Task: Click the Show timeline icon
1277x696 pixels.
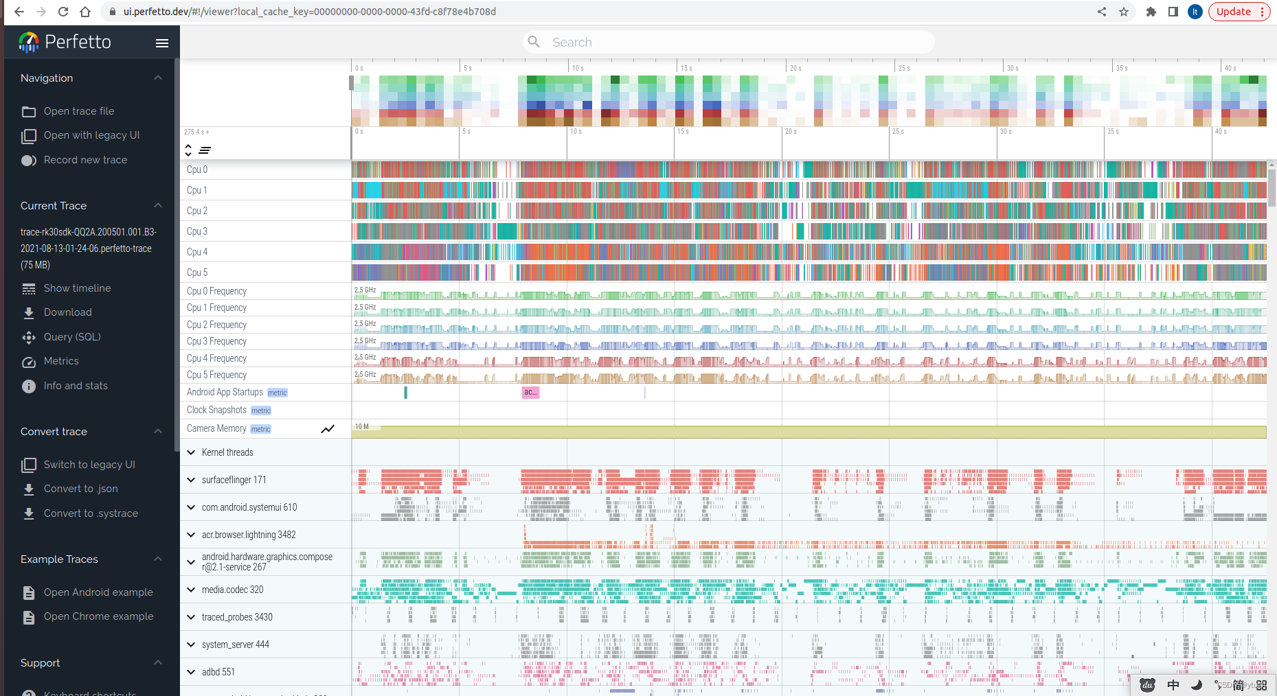Action: click(29, 289)
